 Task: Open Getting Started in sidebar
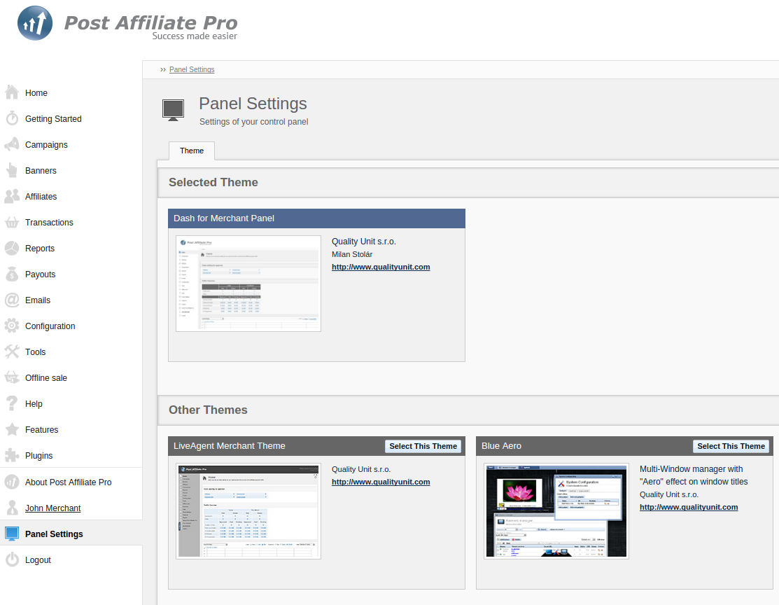[53, 119]
